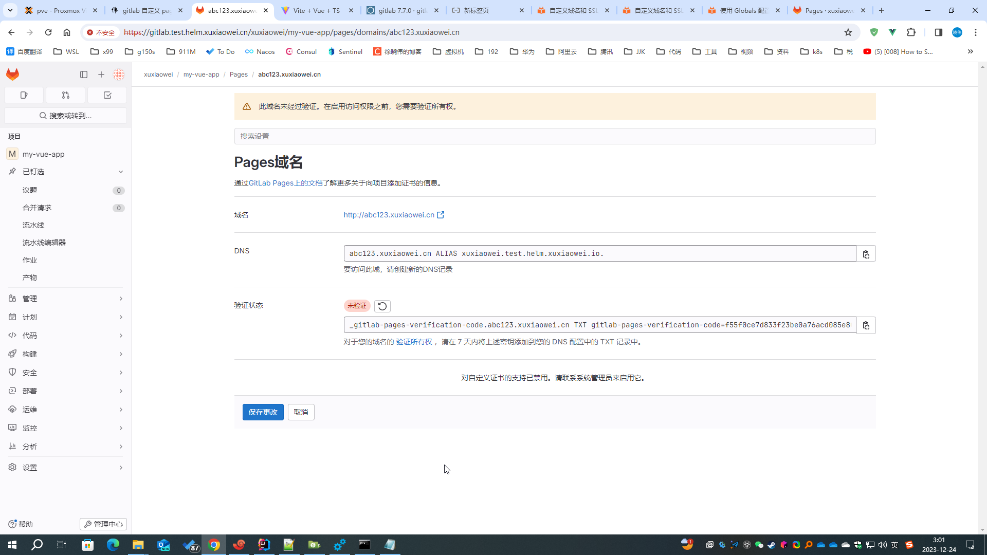Click the 取消 cancel button
The width and height of the screenshot is (987, 555).
point(301,412)
